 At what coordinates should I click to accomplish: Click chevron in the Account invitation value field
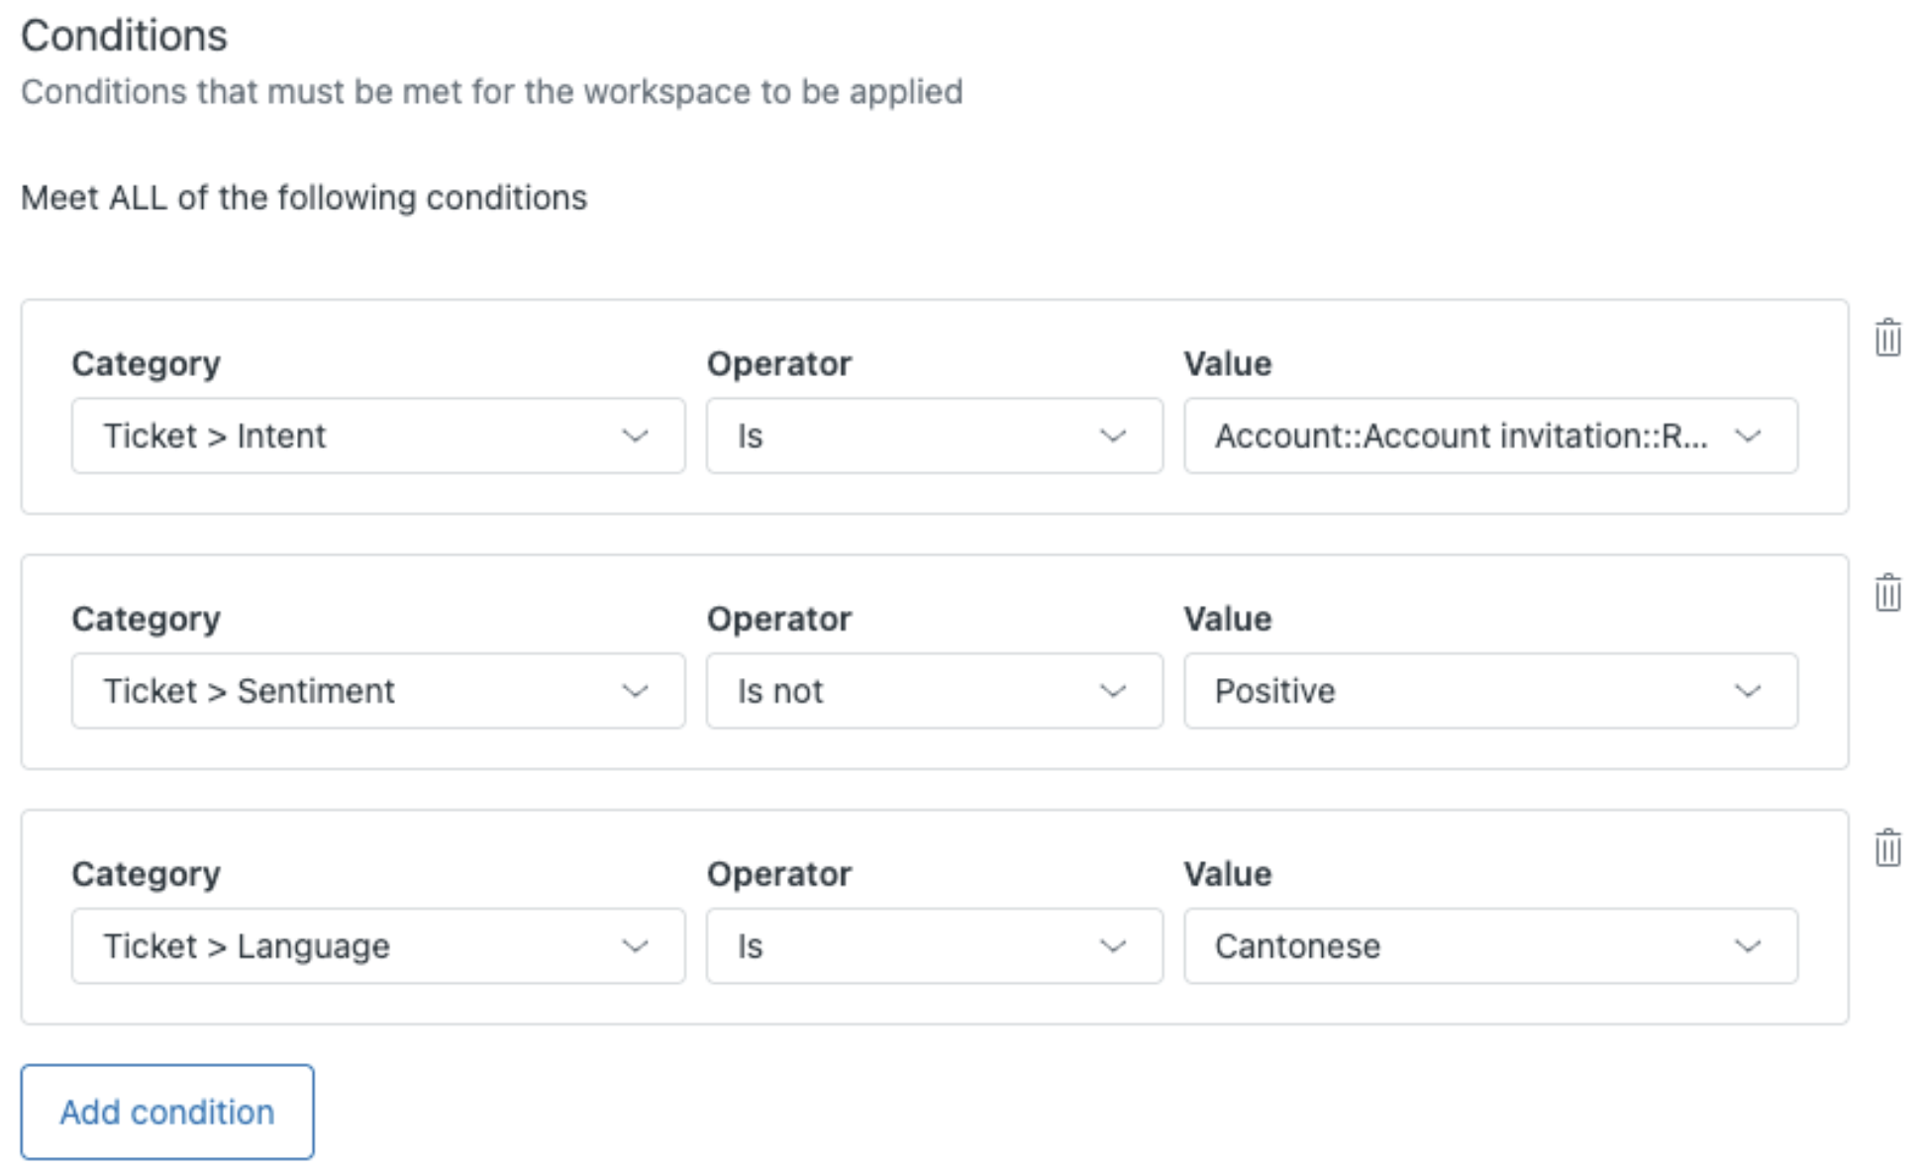[x=1748, y=436]
